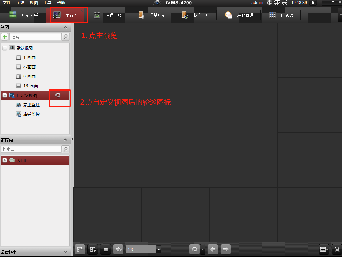This screenshot has height=257, width=342.
Task: Go to the next page arrow
Action: 225,249
